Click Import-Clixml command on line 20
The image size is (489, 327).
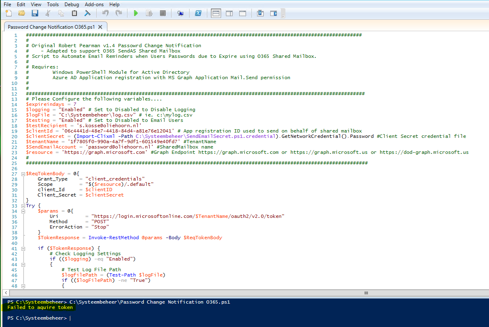pos(96,136)
